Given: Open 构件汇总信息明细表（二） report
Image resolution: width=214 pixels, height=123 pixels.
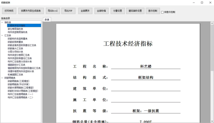Looking at the screenshot, I should 20,97.
